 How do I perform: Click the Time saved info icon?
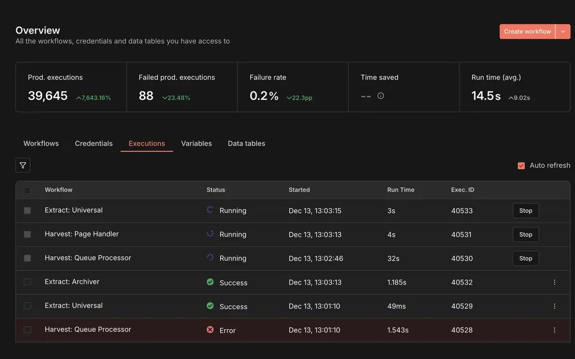(381, 96)
